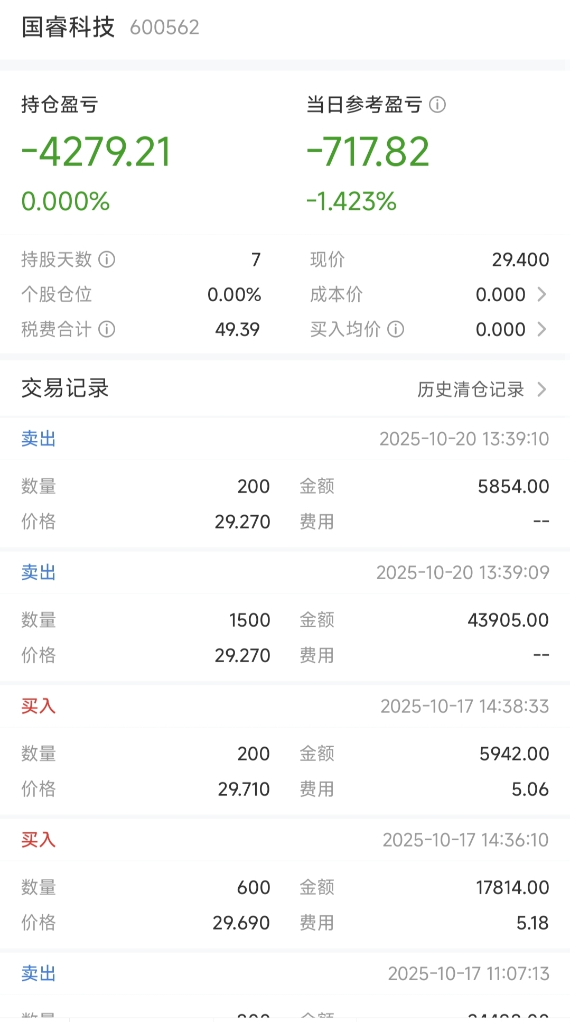570x1022 pixels.
Task: Select stock code 600562
Action: 165,27
